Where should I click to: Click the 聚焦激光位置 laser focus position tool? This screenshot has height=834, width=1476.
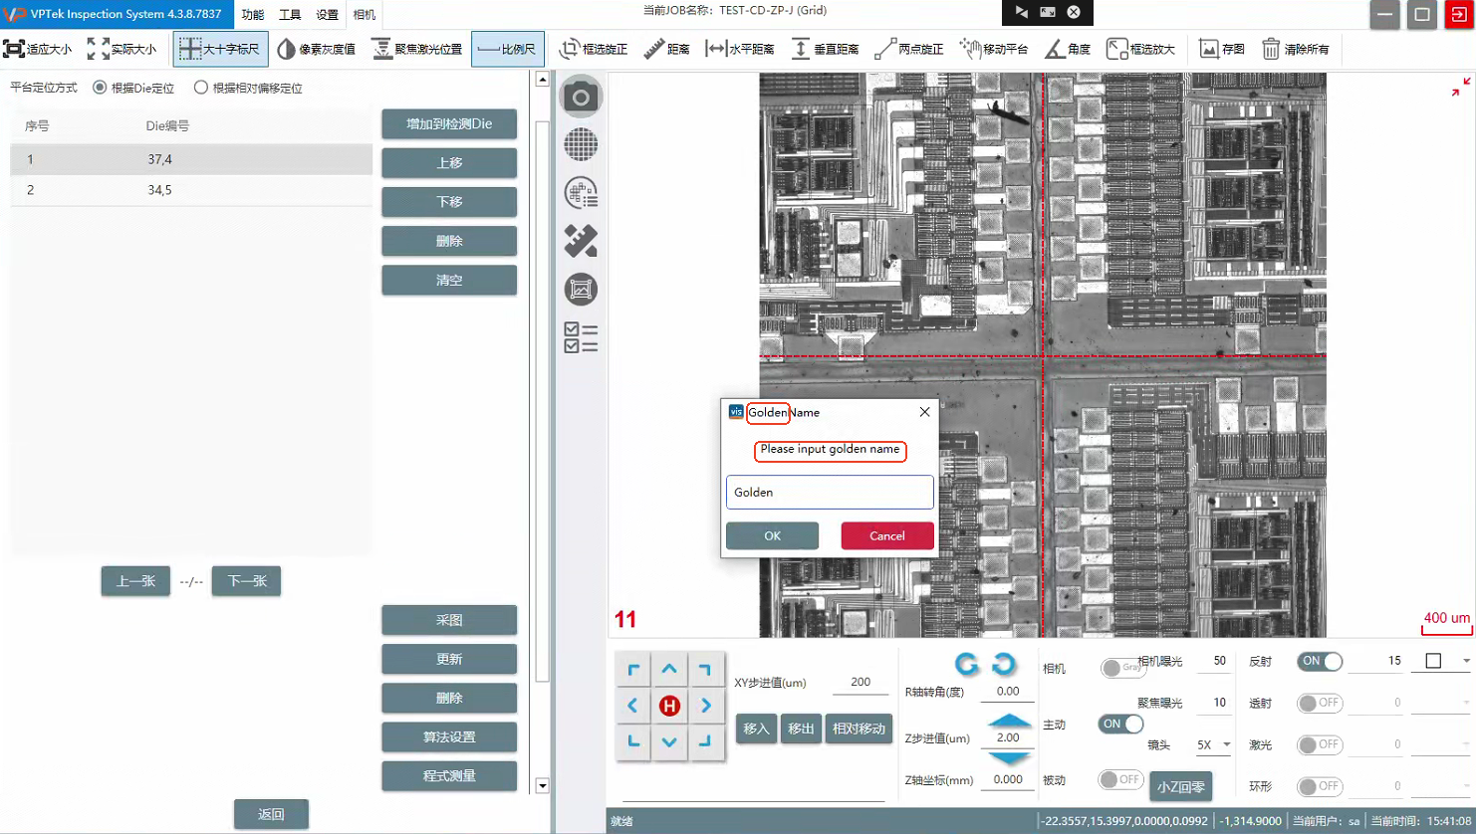417,49
